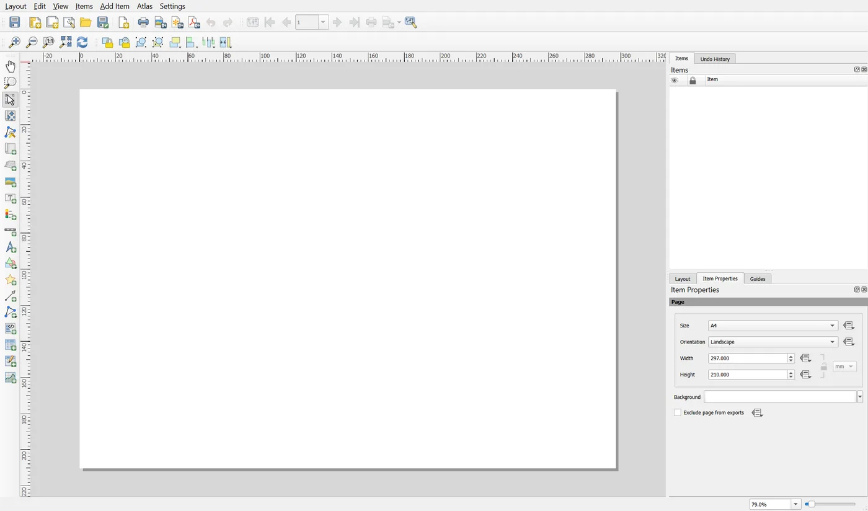Viewport: 868px width, 511px height.
Task: Open the page Size dropdown
Action: click(x=773, y=326)
